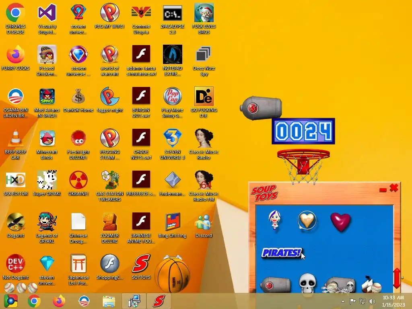This screenshot has height=309, width=412.
Task: Open the DarkOK Home money bag icon
Action: [78, 100]
